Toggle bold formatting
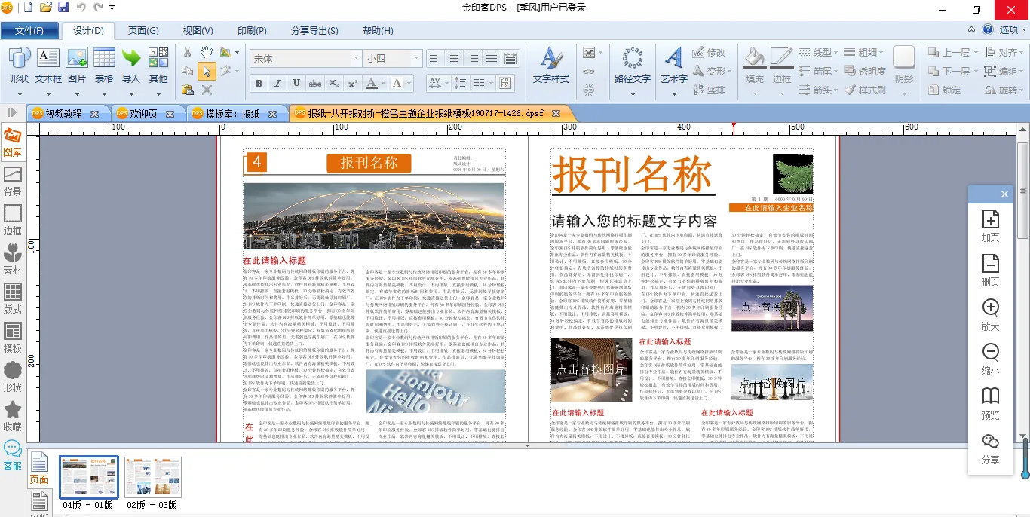This screenshot has width=1030, height=517. pyautogui.click(x=259, y=83)
